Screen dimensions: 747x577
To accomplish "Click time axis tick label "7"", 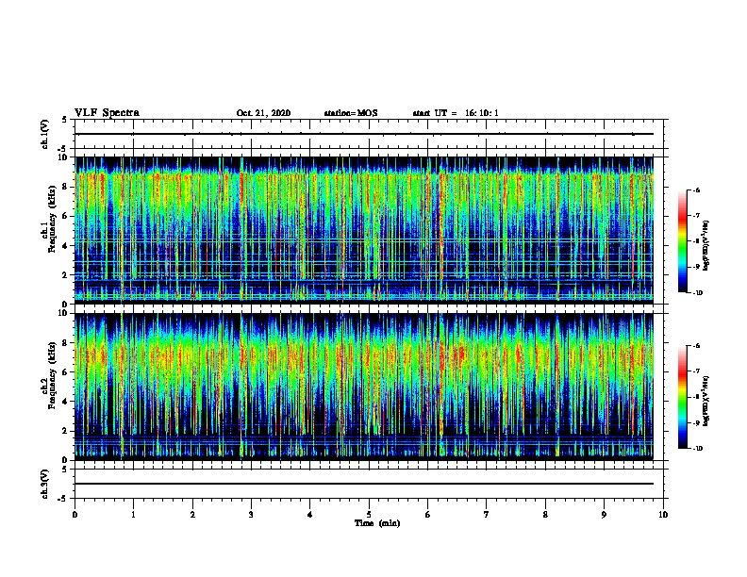I will coord(487,515).
